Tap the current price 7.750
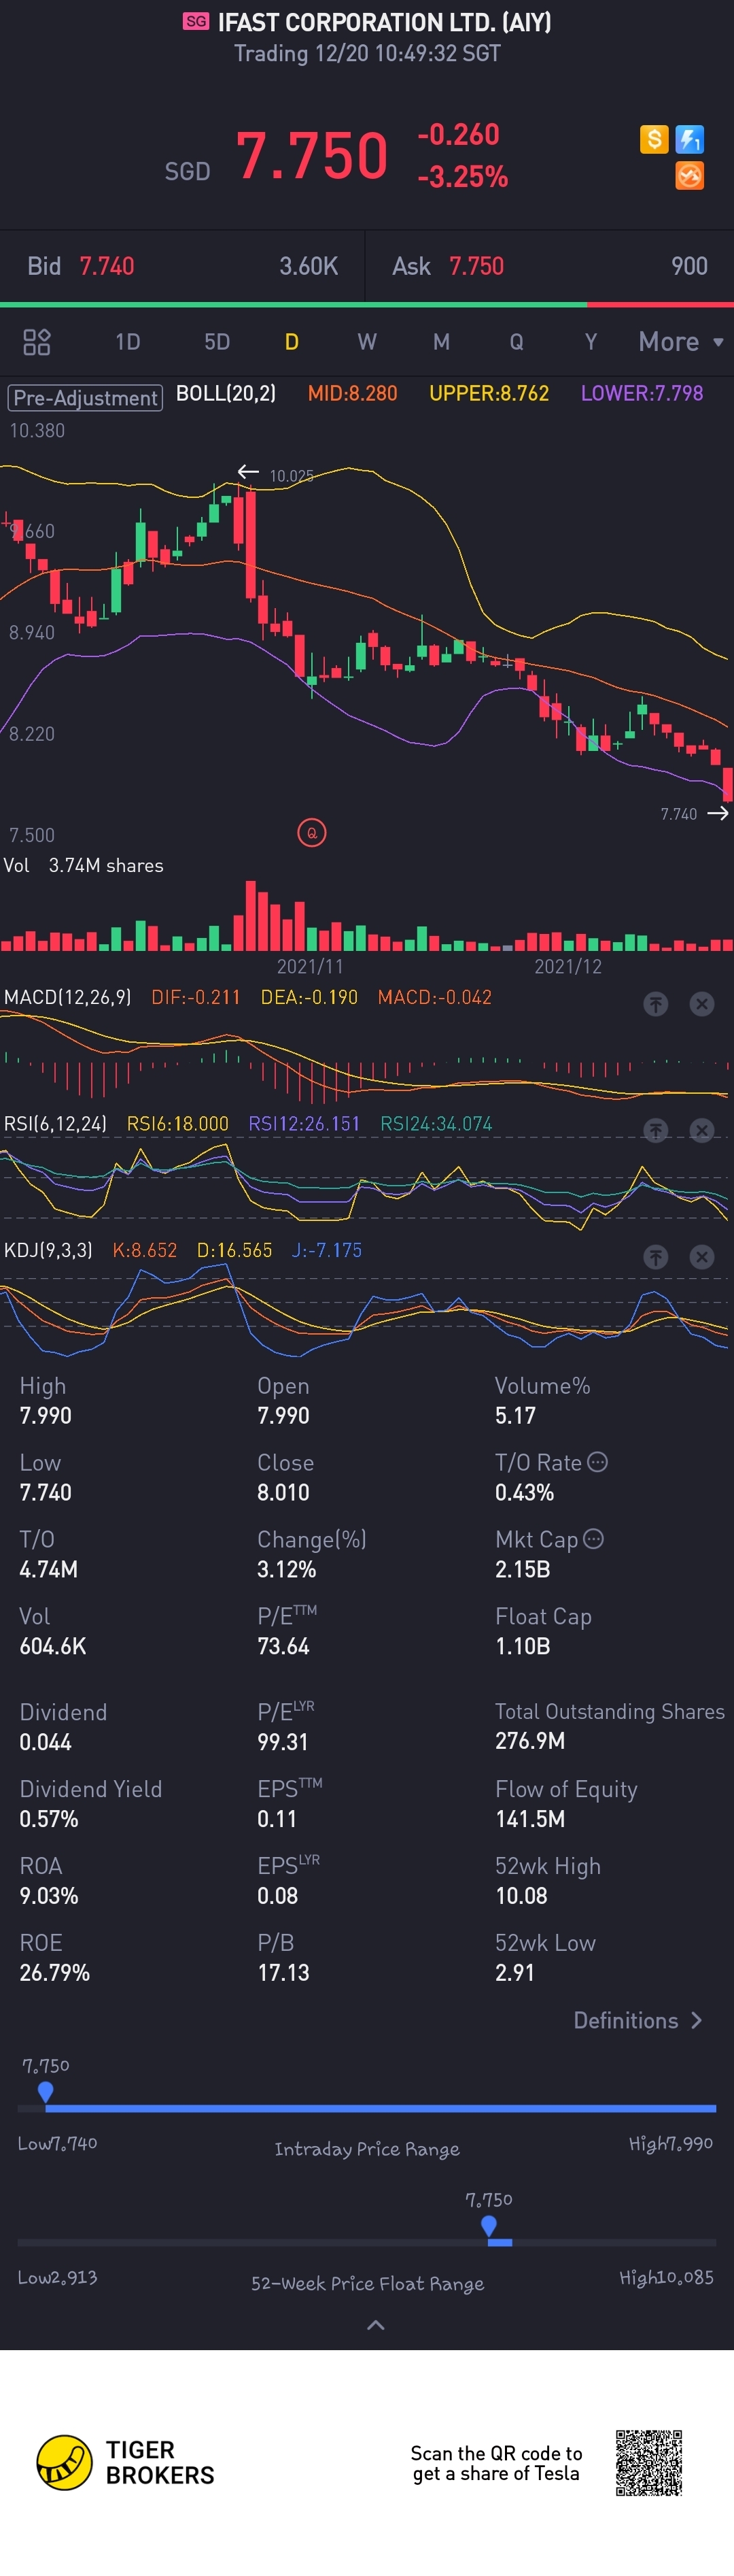 pos(311,156)
